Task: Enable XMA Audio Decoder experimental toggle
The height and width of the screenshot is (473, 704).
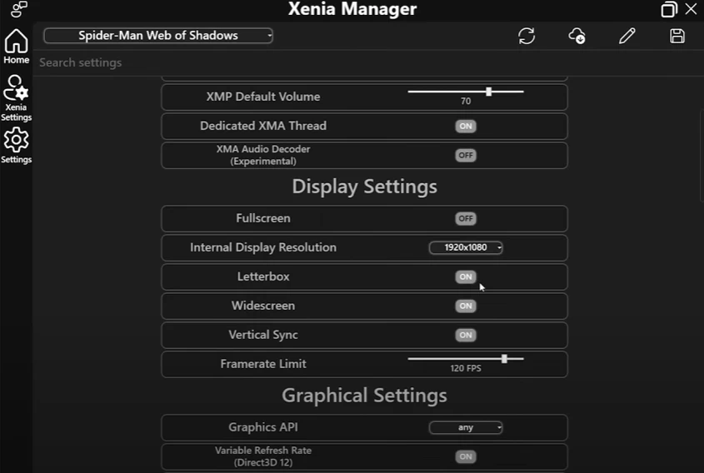Action: tap(466, 155)
